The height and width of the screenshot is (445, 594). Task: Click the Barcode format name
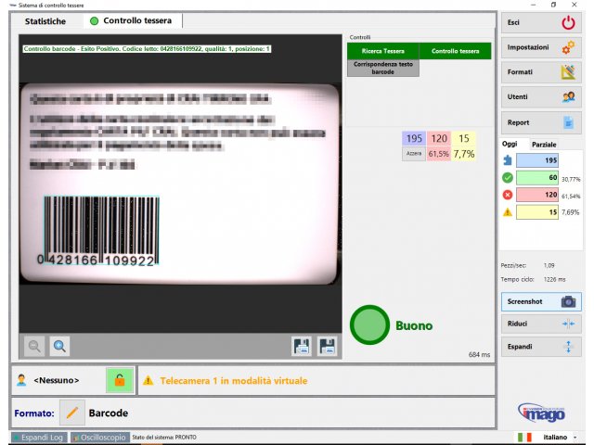[x=109, y=413]
